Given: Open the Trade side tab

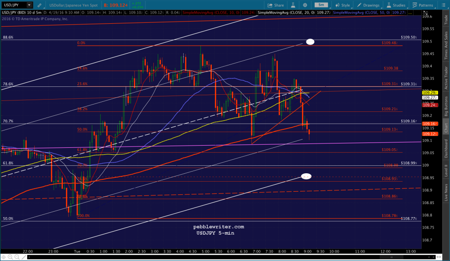Looking at the screenshot, I should (x=446, y=19).
